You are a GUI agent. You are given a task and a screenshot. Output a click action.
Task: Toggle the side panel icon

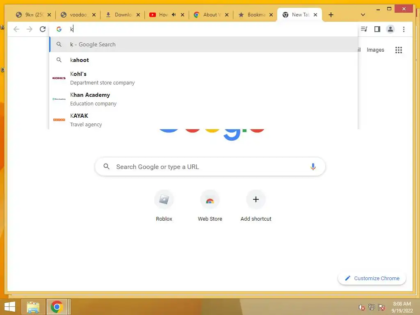[x=377, y=29]
